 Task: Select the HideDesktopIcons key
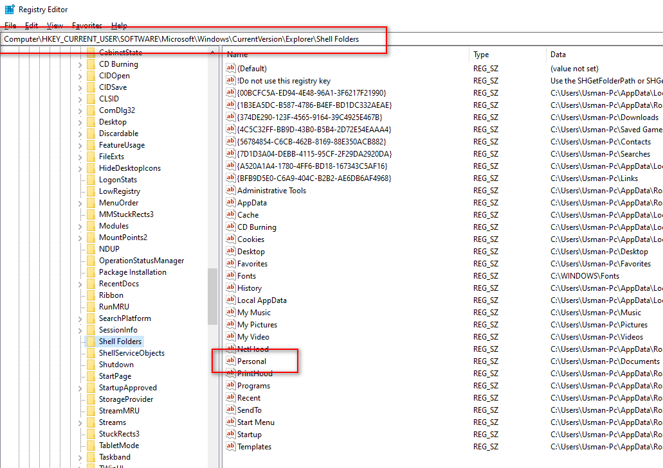tap(130, 168)
